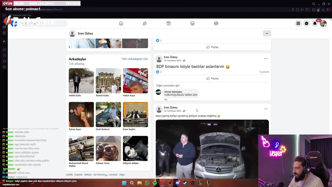Image resolution: width=332 pixels, height=187 pixels.
Task: Open the account profile picture menu
Action: tap(323, 24)
